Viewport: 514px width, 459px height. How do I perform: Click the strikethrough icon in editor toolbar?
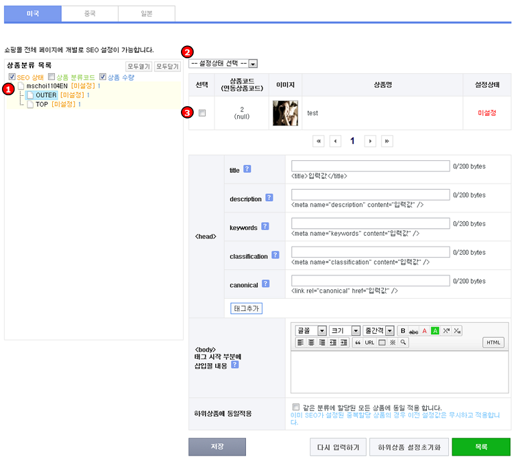(x=413, y=331)
